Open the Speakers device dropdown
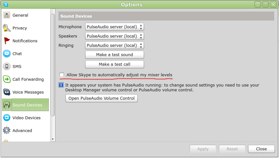The image size is (279, 158). click(x=114, y=36)
